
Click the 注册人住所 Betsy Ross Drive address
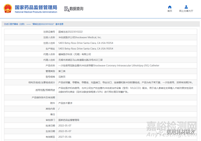pos(86,43)
